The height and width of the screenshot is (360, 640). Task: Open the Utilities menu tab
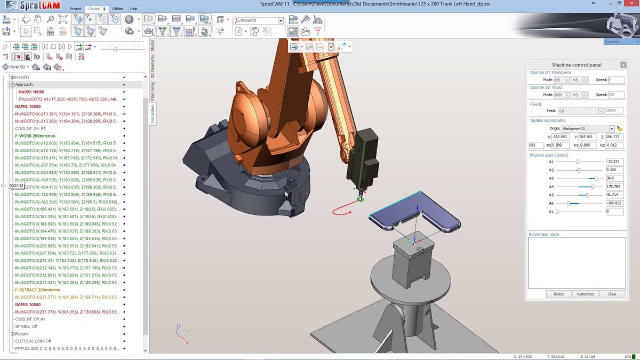pyautogui.click(x=118, y=9)
